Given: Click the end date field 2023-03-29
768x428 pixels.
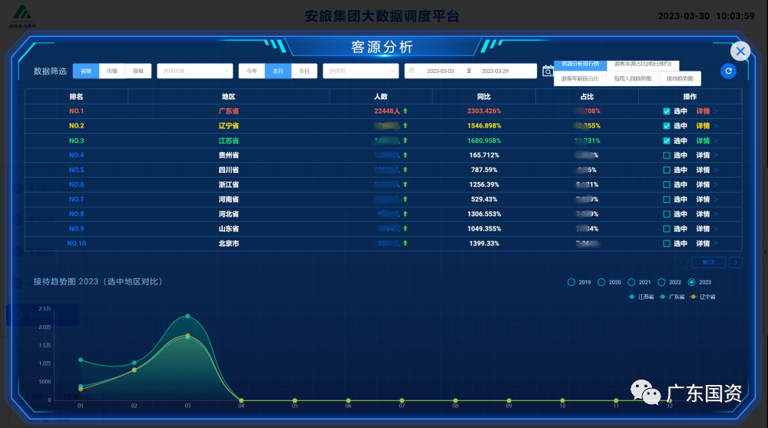Looking at the screenshot, I should pyautogui.click(x=495, y=71).
